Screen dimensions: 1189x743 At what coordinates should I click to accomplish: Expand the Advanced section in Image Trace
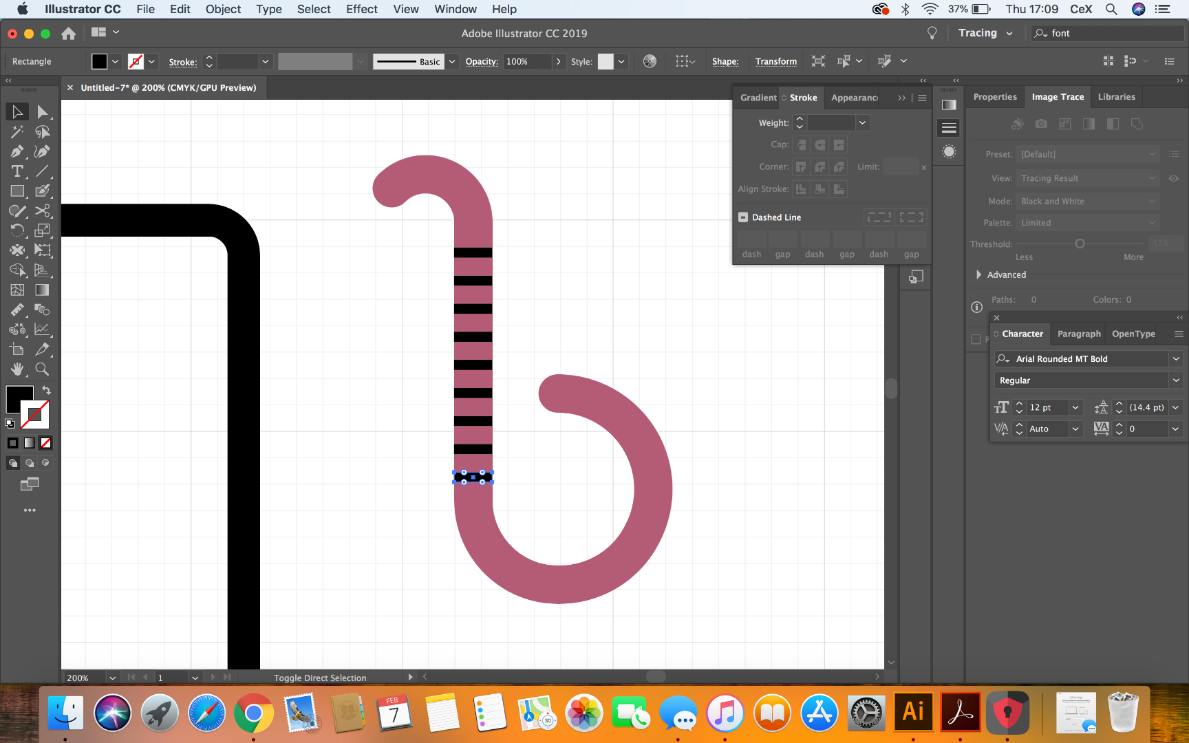pyautogui.click(x=979, y=274)
